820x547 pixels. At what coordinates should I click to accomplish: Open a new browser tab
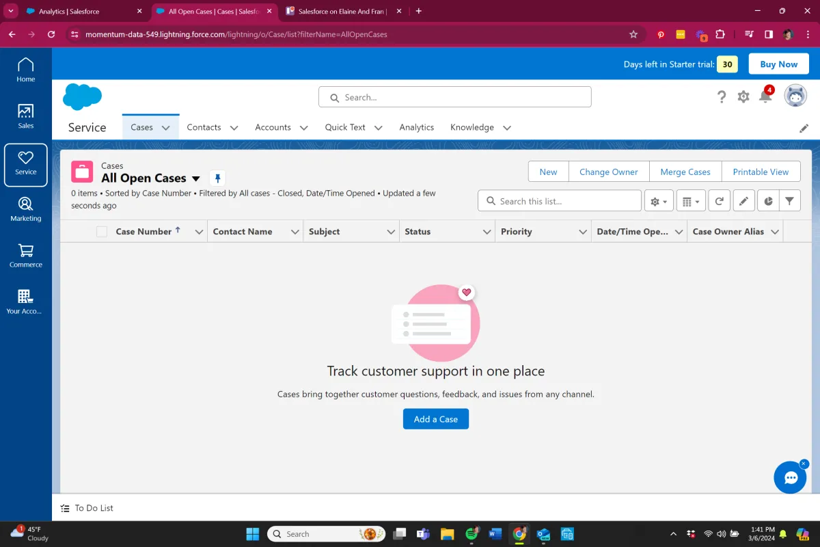[419, 11]
